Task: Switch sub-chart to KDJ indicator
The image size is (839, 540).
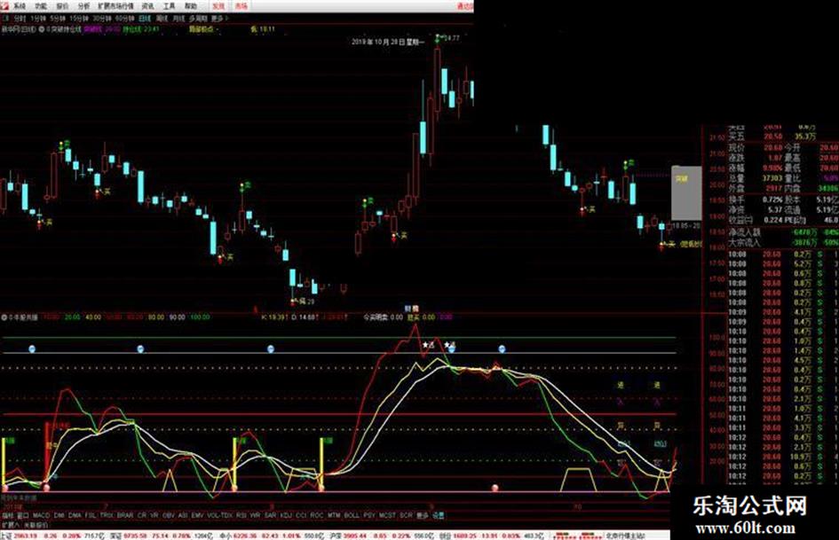Action: point(286,515)
